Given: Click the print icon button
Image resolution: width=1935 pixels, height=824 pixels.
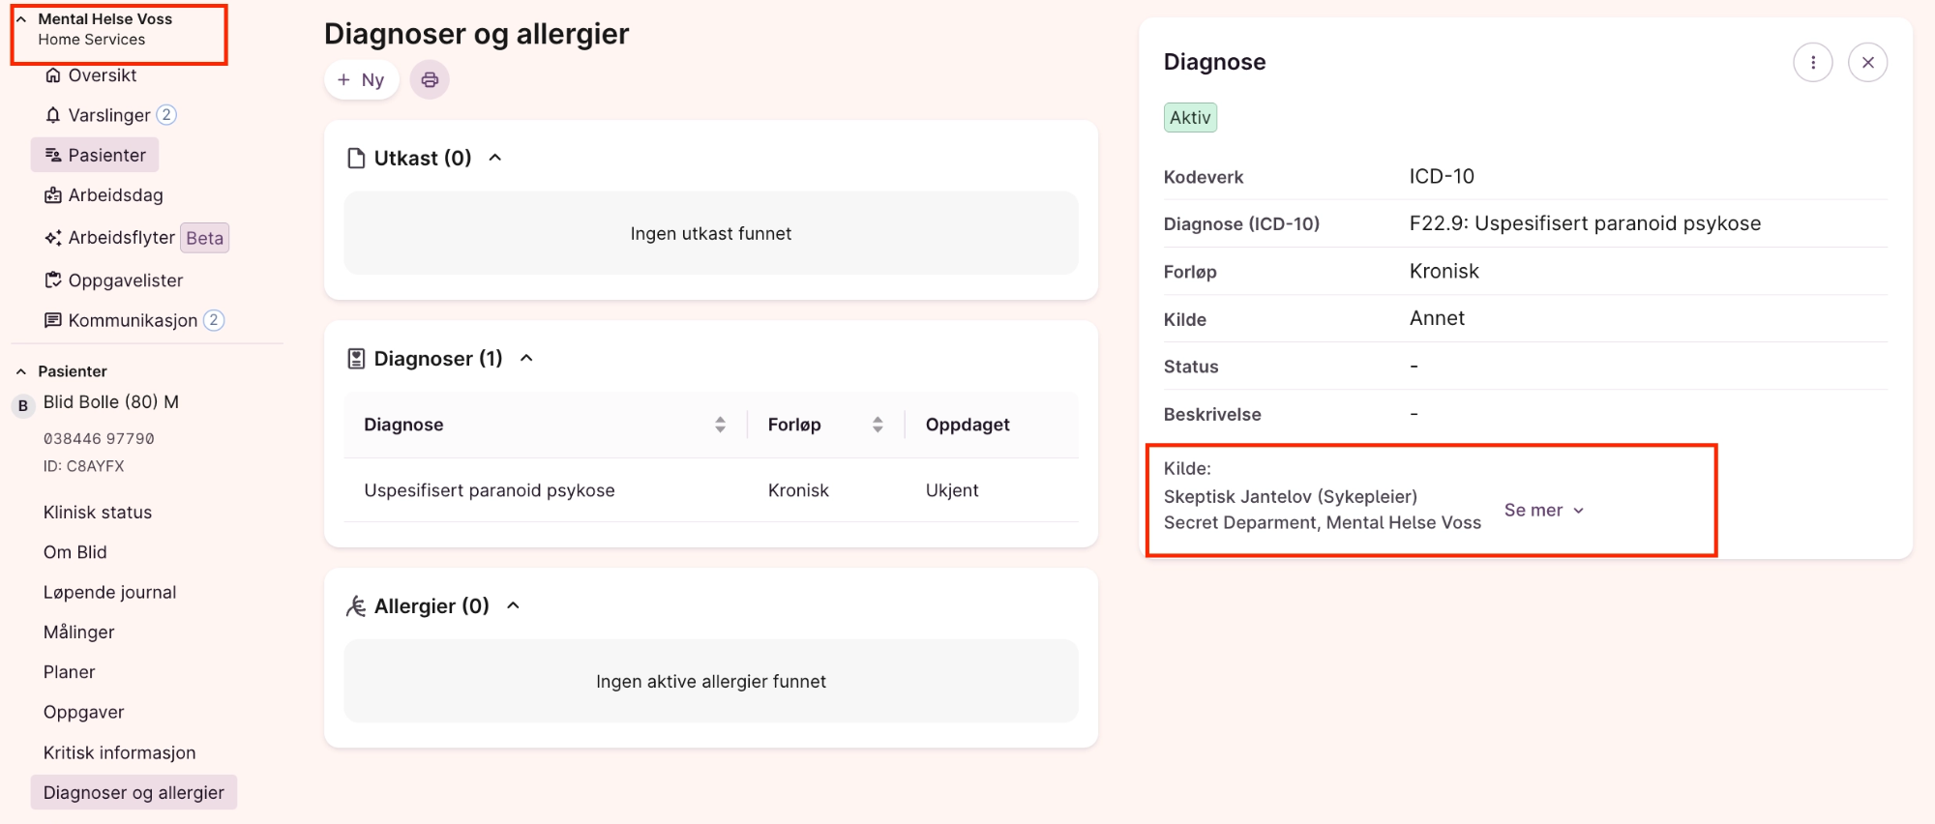Looking at the screenshot, I should coord(430,79).
